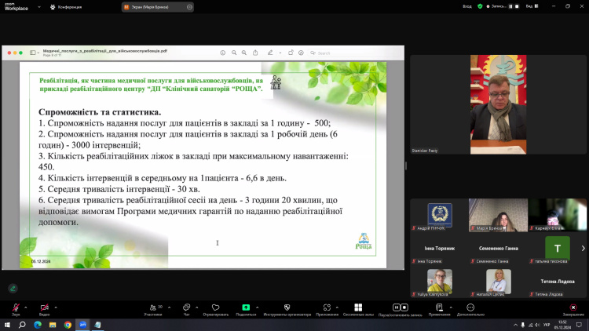
Task: Toggle sidebar in the shared PDF window
Action: 33,53
